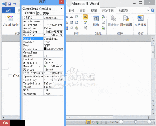Image resolution: width=156 pixels, height=126 pixels.
Task: Click the XML Transformation icon
Action: coord(103,22)
